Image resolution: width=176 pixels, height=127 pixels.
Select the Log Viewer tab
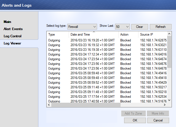pos(12,43)
